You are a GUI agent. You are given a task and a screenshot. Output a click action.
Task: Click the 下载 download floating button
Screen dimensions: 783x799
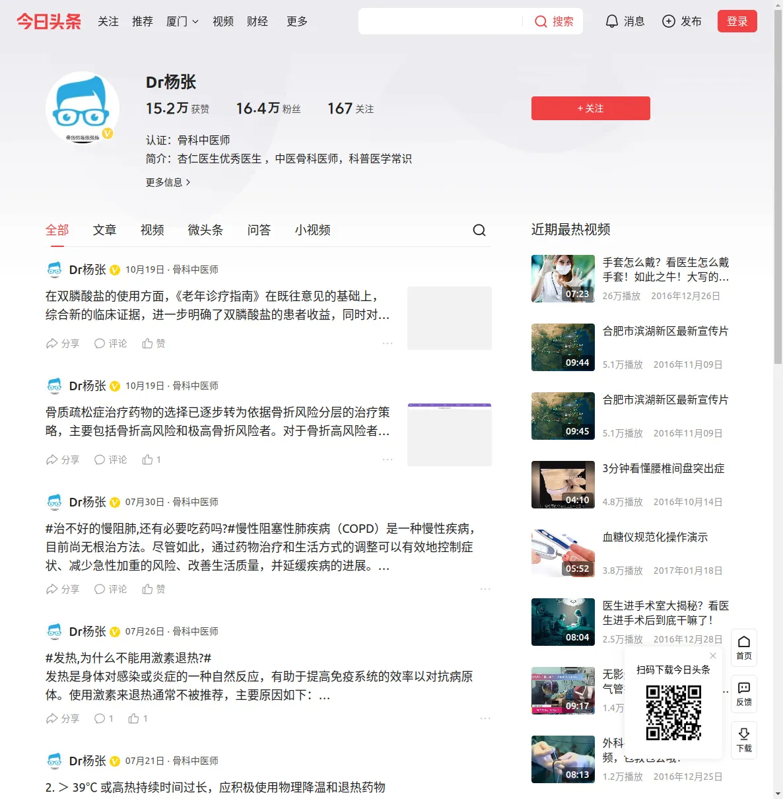click(x=744, y=740)
